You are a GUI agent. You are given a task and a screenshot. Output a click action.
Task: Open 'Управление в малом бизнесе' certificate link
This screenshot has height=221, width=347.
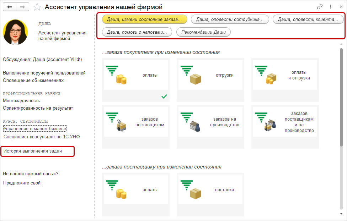coord(35,128)
